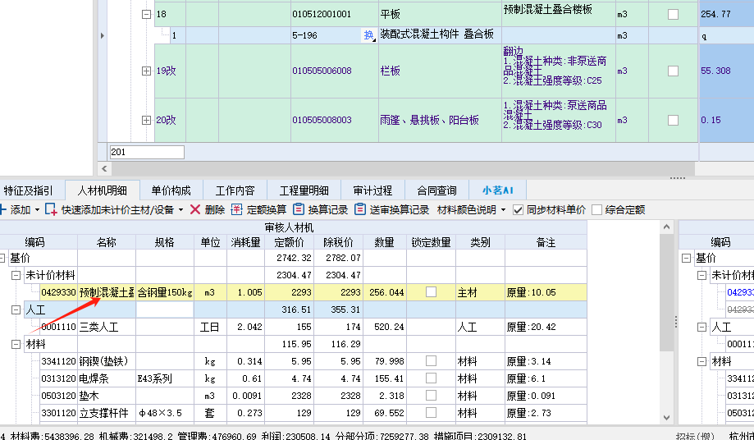The height and width of the screenshot is (440, 754).
Task: Click the 定额换算 icon
Action: coord(236,209)
